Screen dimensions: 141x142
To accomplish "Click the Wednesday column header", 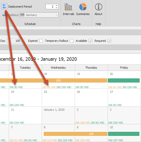I will point(58,68).
